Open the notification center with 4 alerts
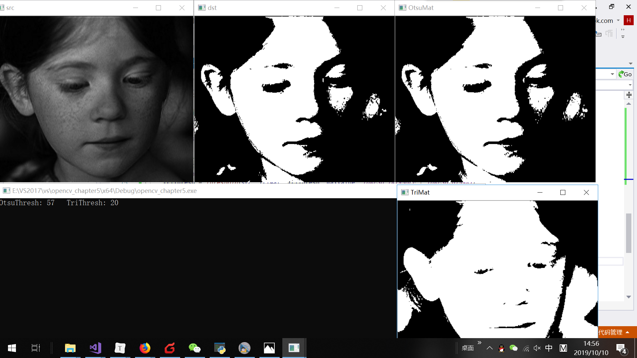637x358 pixels. (x=621, y=348)
